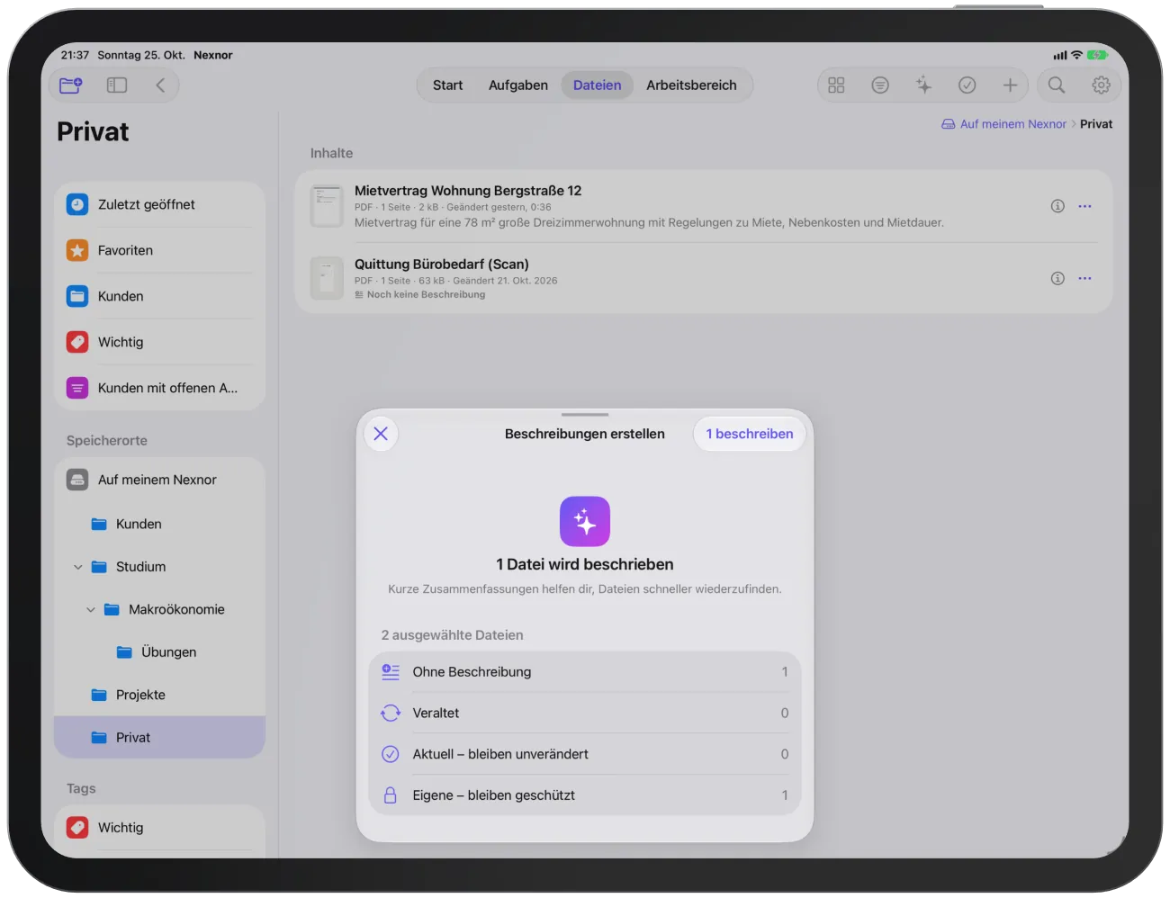Open 'Kunden mit offenen A...' list
Viewport: 1170px width, 898px height.
tap(159, 388)
